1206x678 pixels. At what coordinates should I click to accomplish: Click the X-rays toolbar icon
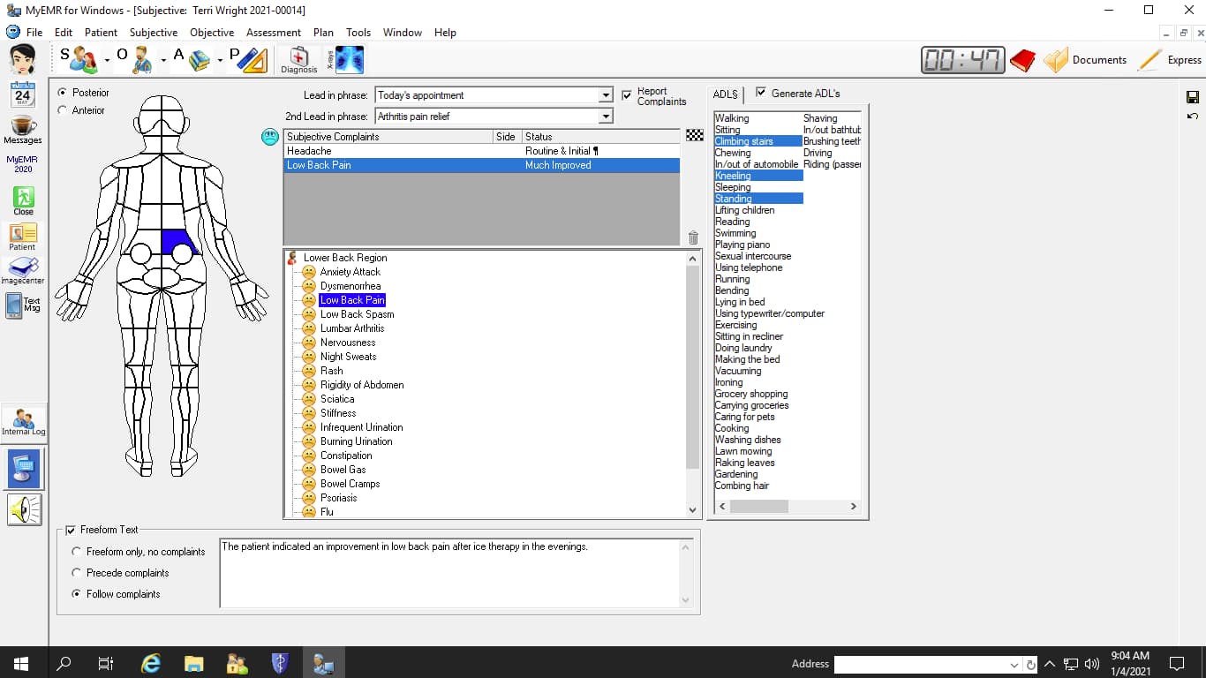tap(348, 60)
